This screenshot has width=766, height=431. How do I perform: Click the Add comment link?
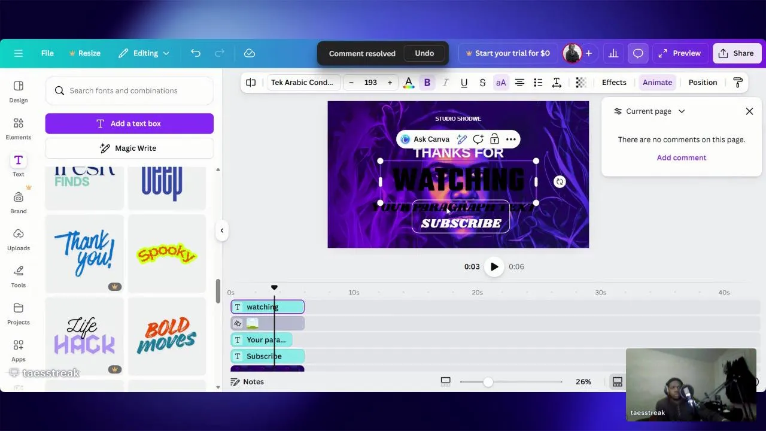pos(682,157)
